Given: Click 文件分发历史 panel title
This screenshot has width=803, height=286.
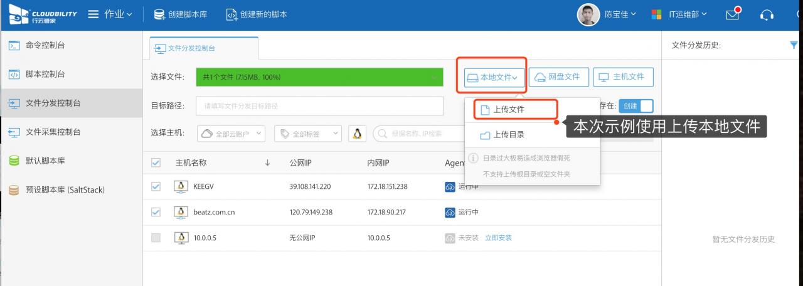Looking at the screenshot, I should (696, 45).
